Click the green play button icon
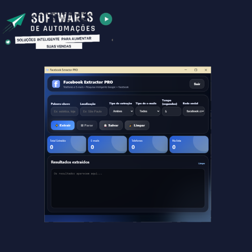This screenshot has width=252, height=252. pyautogui.click(x=106, y=19)
